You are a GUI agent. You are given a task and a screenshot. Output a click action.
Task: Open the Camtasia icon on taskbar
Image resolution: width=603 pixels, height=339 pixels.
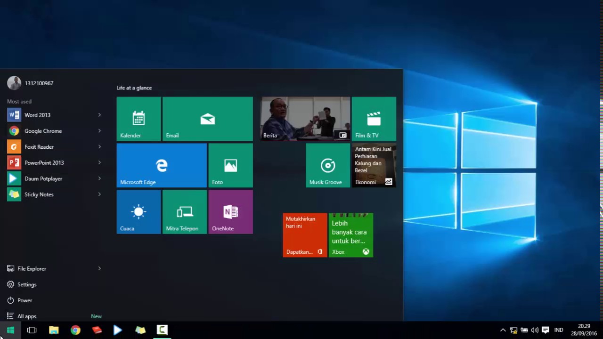click(162, 330)
